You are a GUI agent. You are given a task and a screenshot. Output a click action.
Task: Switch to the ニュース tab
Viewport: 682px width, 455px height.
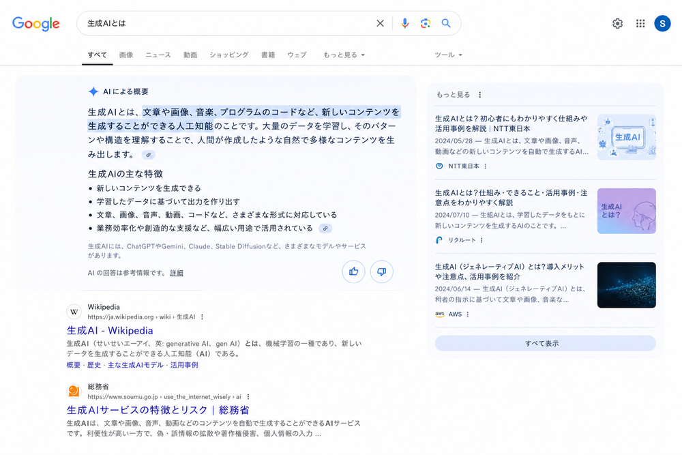[158, 55]
